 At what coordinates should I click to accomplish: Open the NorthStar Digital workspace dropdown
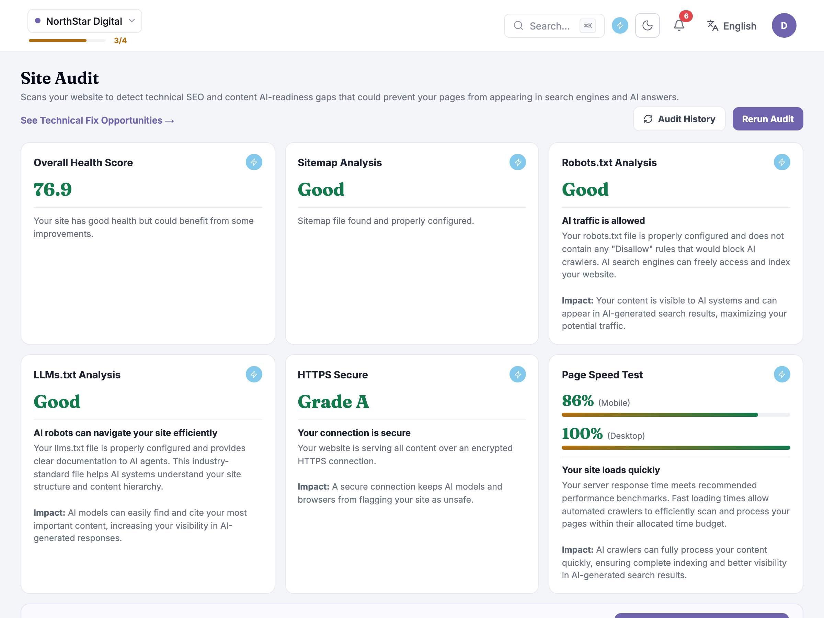pyautogui.click(x=84, y=21)
